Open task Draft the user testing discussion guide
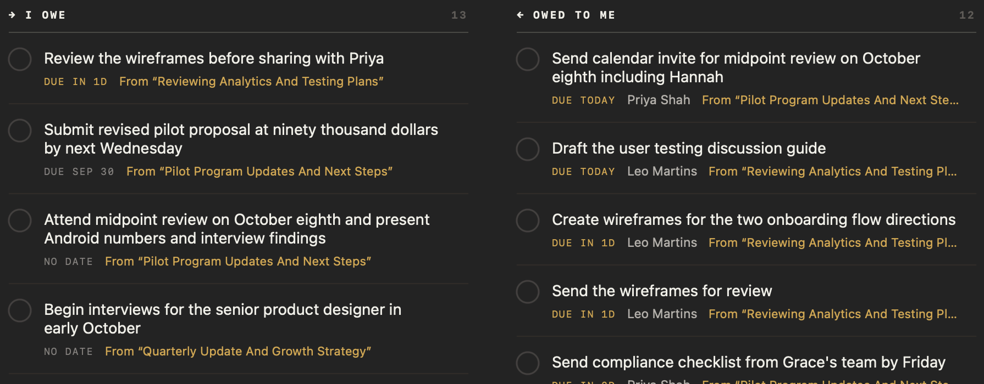 click(689, 148)
